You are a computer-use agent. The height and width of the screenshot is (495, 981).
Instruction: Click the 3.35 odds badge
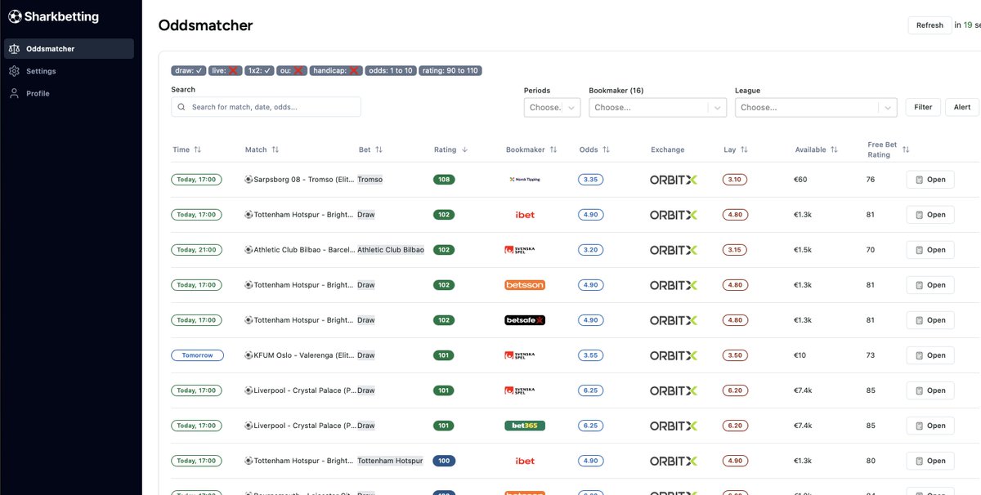pos(590,180)
